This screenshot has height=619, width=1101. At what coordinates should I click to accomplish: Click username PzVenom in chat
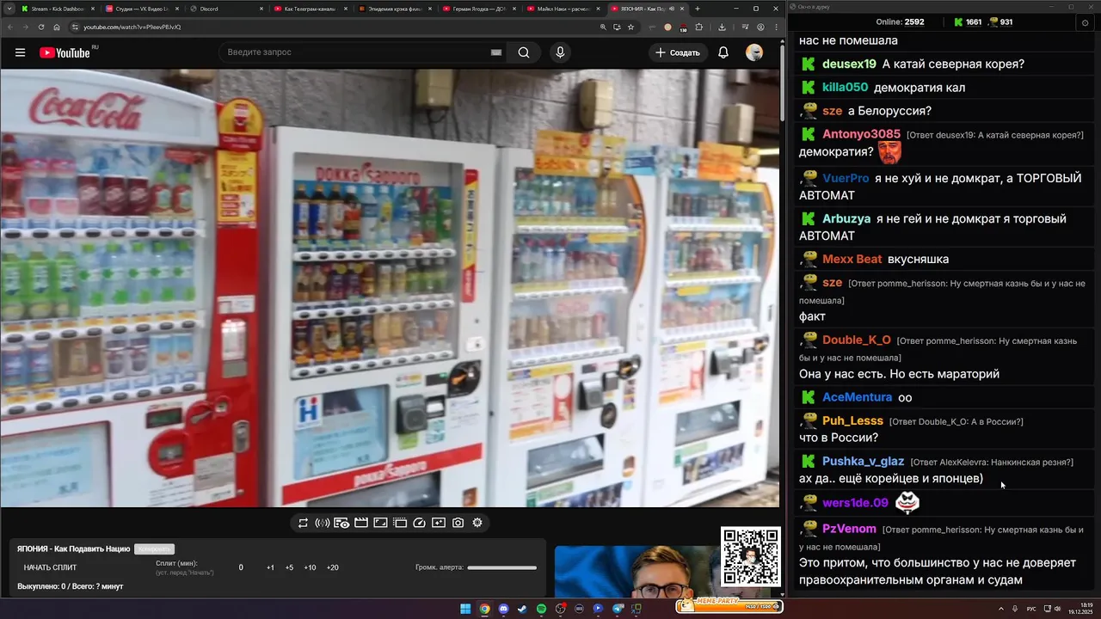(849, 529)
